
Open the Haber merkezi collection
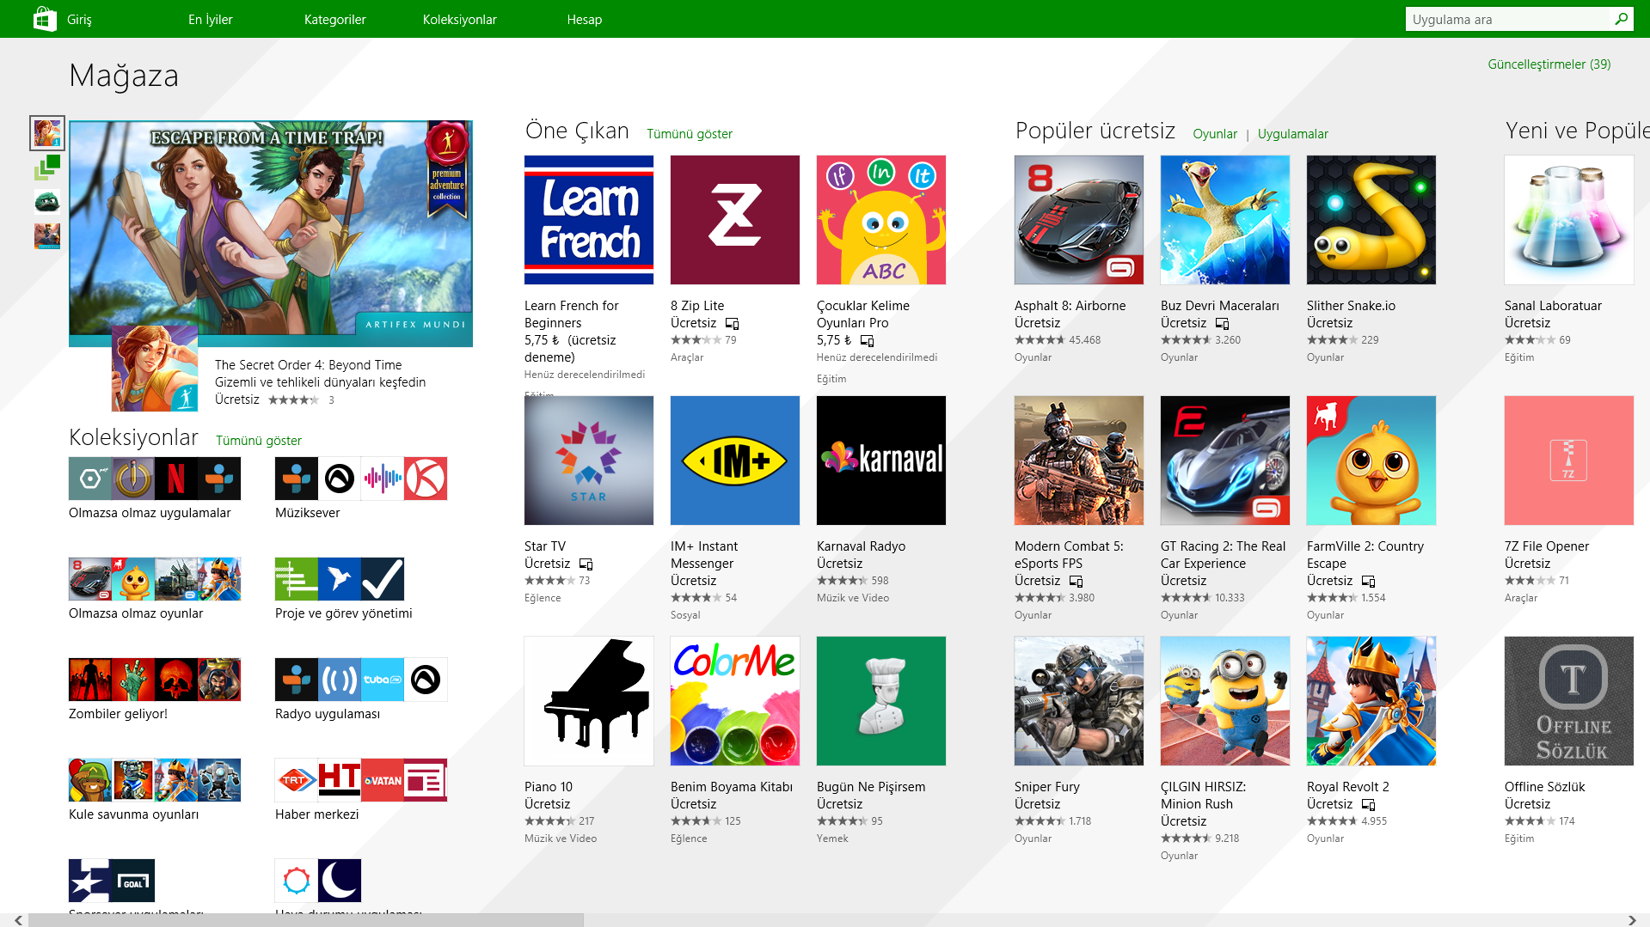pos(361,790)
